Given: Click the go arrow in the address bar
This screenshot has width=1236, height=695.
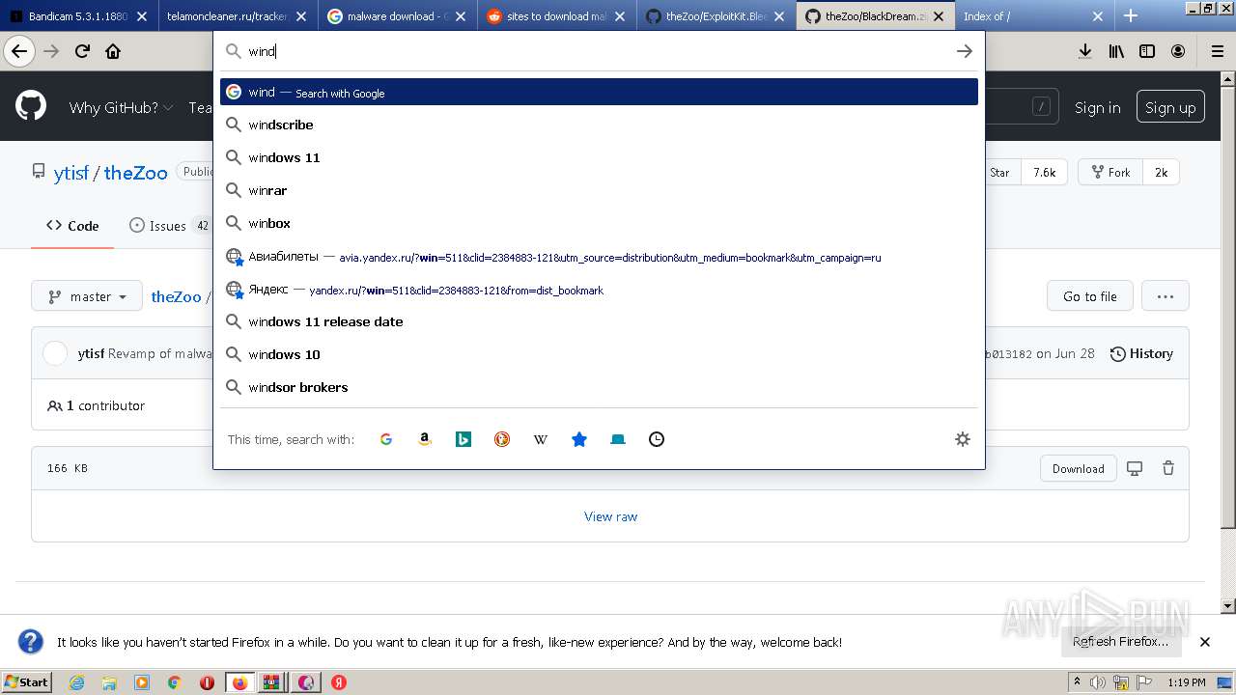Looking at the screenshot, I should pyautogui.click(x=964, y=51).
